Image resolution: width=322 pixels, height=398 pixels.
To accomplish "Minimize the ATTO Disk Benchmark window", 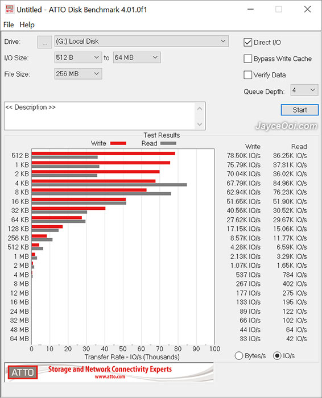I will coord(251,10).
